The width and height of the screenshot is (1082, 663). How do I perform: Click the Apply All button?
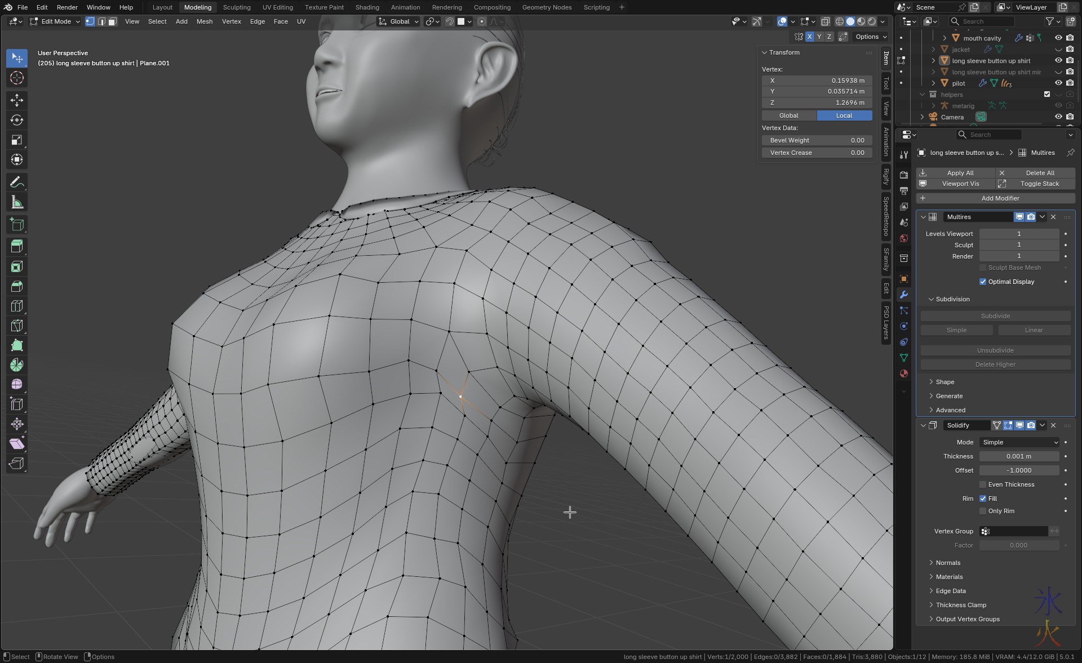point(955,173)
